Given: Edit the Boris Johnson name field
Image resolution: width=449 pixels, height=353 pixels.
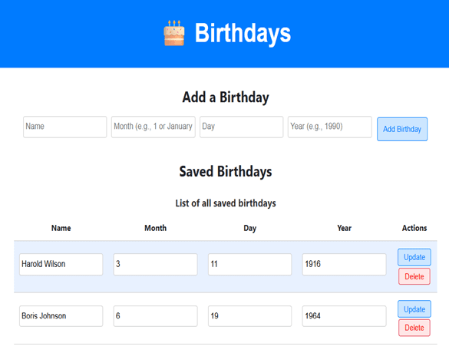Looking at the screenshot, I should 61,316.
